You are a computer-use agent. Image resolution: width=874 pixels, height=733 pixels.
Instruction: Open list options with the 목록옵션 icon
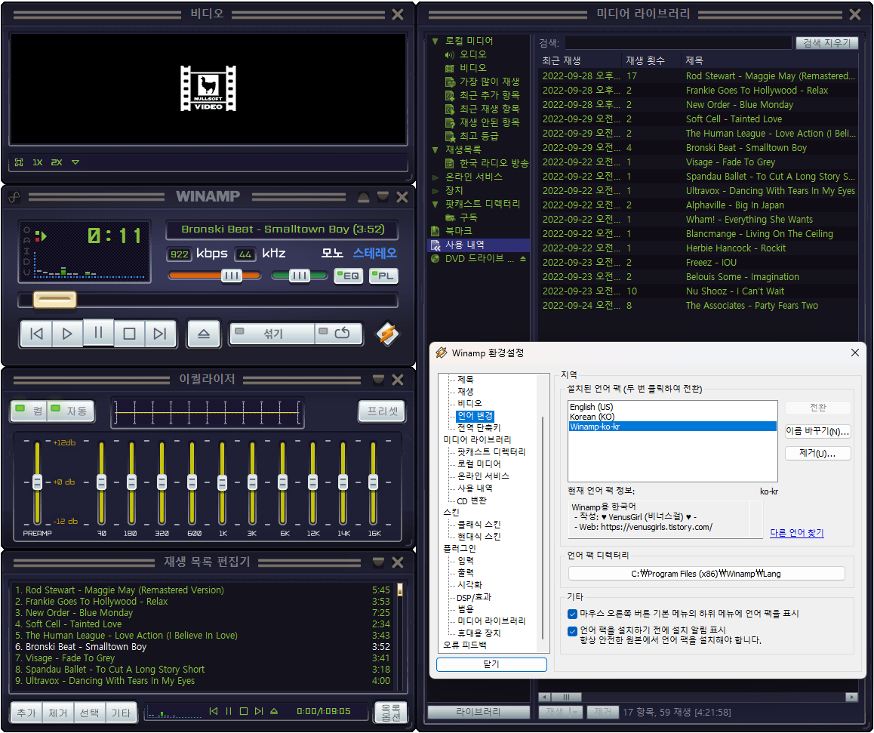[391, 712]
